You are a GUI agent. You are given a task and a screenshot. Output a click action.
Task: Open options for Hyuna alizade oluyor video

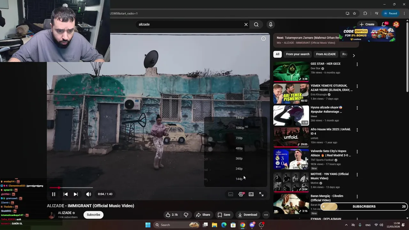[357, 108]
